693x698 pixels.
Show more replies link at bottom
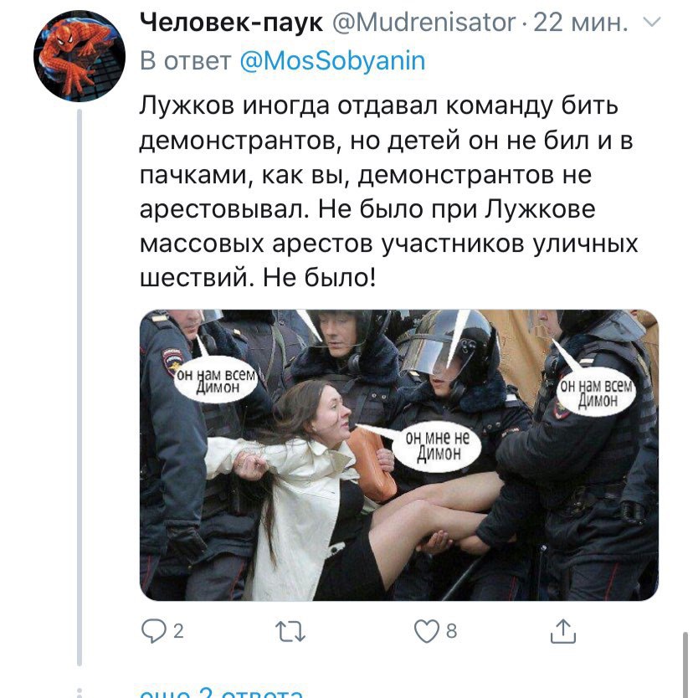[221, 692]
